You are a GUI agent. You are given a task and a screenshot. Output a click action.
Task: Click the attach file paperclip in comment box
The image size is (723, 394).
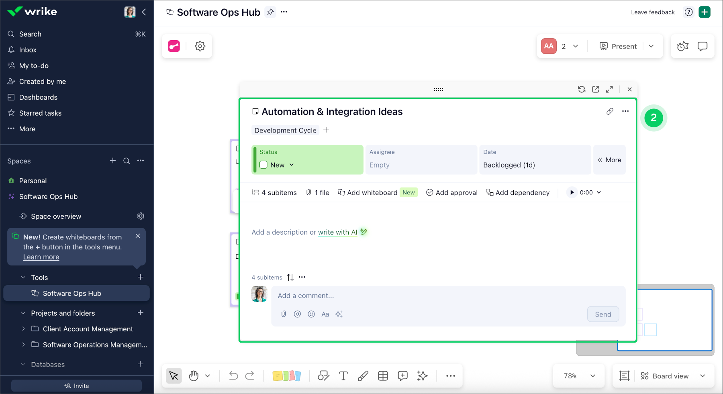284,314
